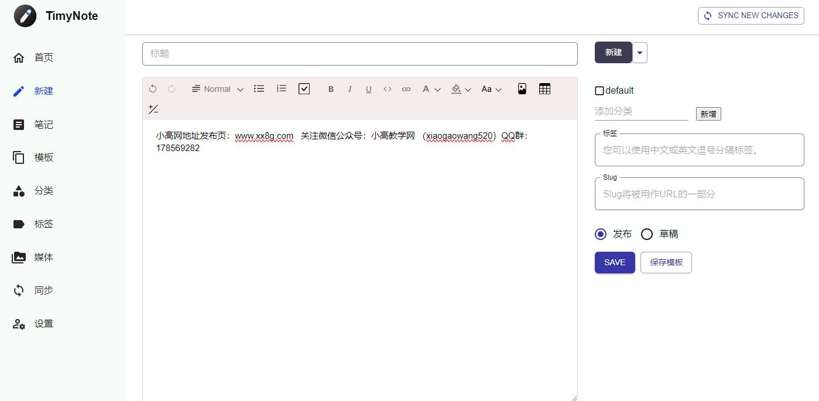Click the undo icon in editor toolbar
The height and width of the screenshot is (401, 819).
(153, 89)
